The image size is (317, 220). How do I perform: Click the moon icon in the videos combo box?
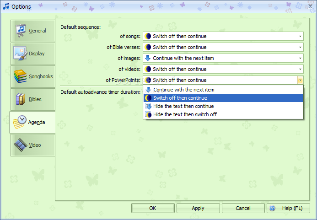(148, 69)
